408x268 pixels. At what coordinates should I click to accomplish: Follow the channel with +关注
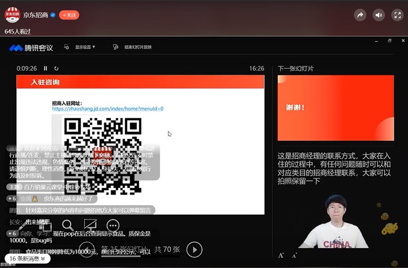(69, 15)
